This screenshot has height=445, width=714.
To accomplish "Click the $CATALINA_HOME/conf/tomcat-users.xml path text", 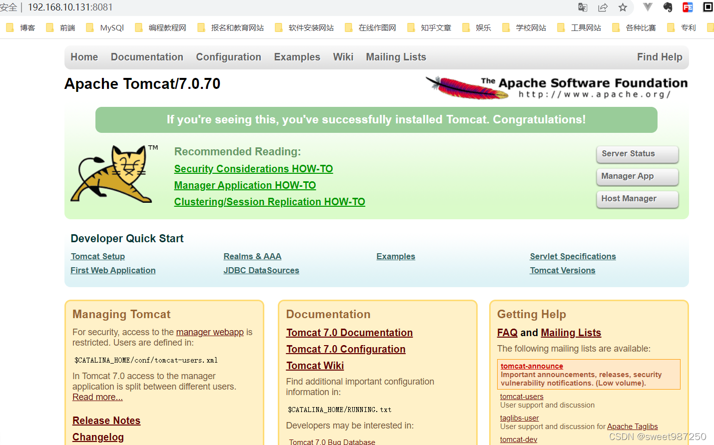I will pos(146,360).
